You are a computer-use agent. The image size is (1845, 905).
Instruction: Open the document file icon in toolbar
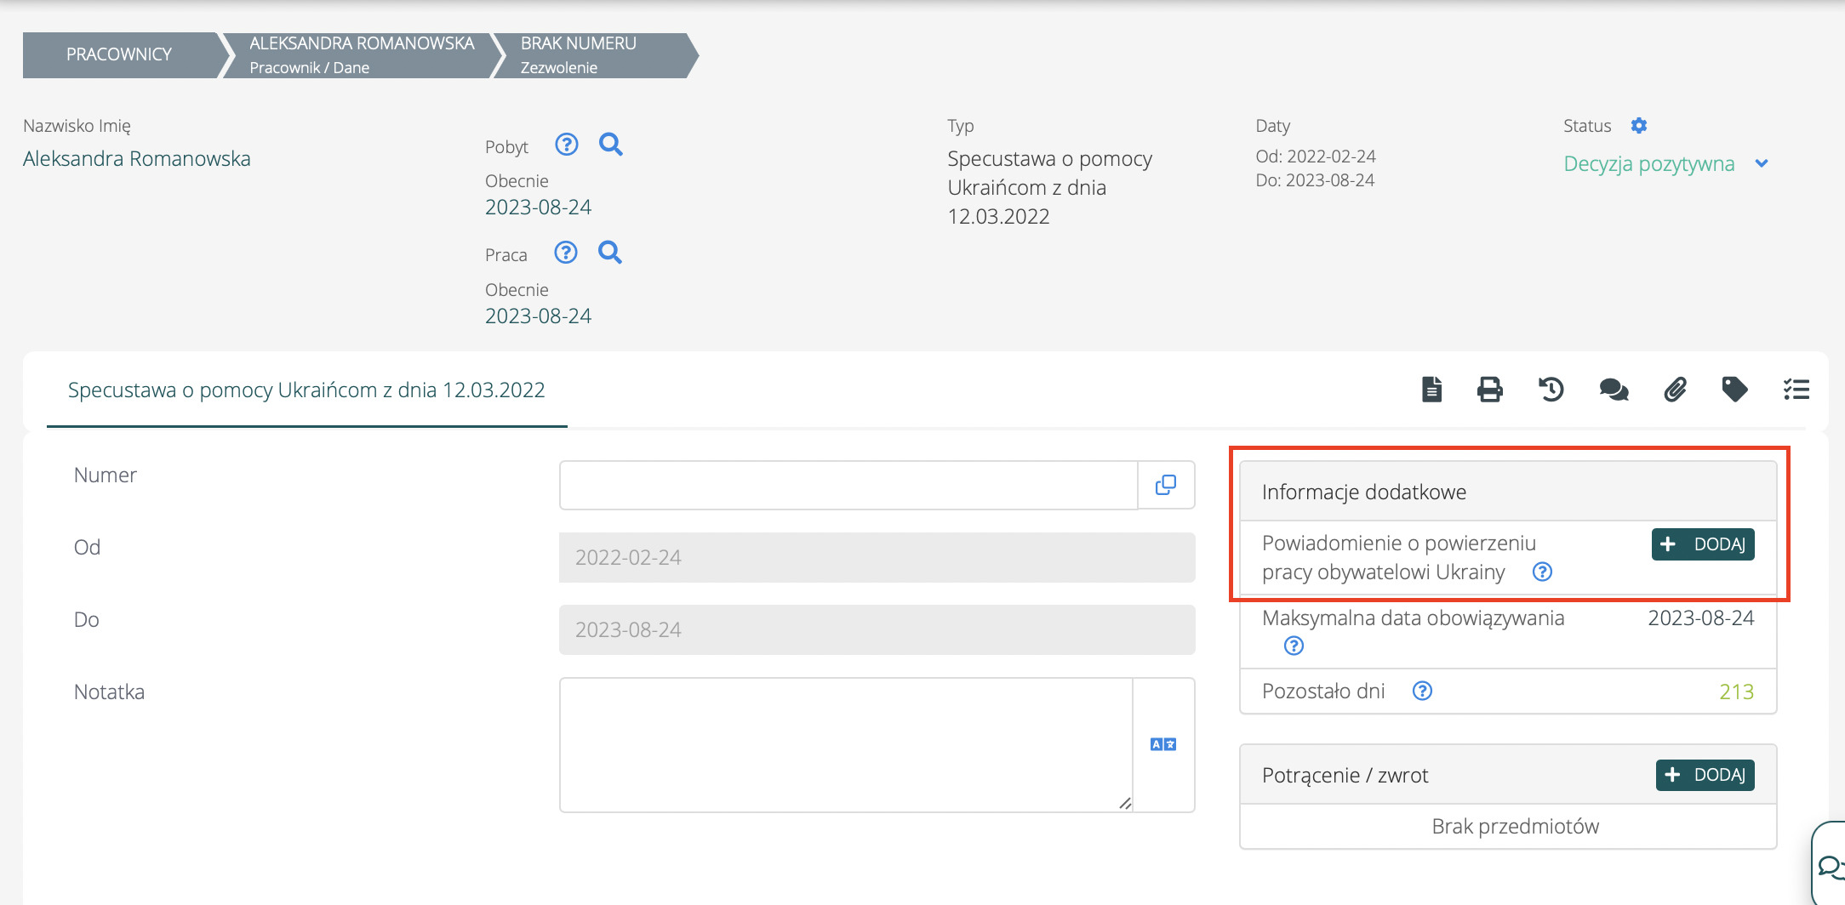tap(1431, 390)
